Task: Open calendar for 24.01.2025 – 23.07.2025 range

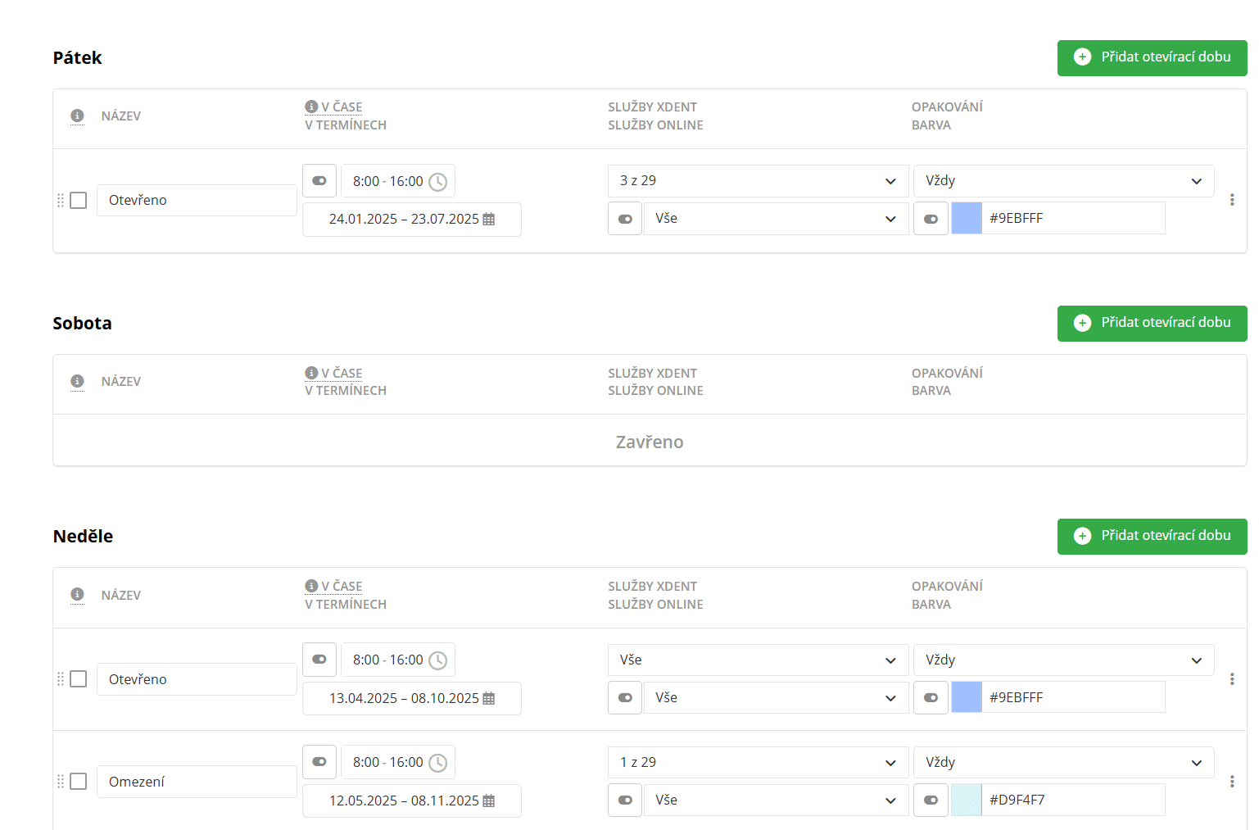Action: point(489,219)
